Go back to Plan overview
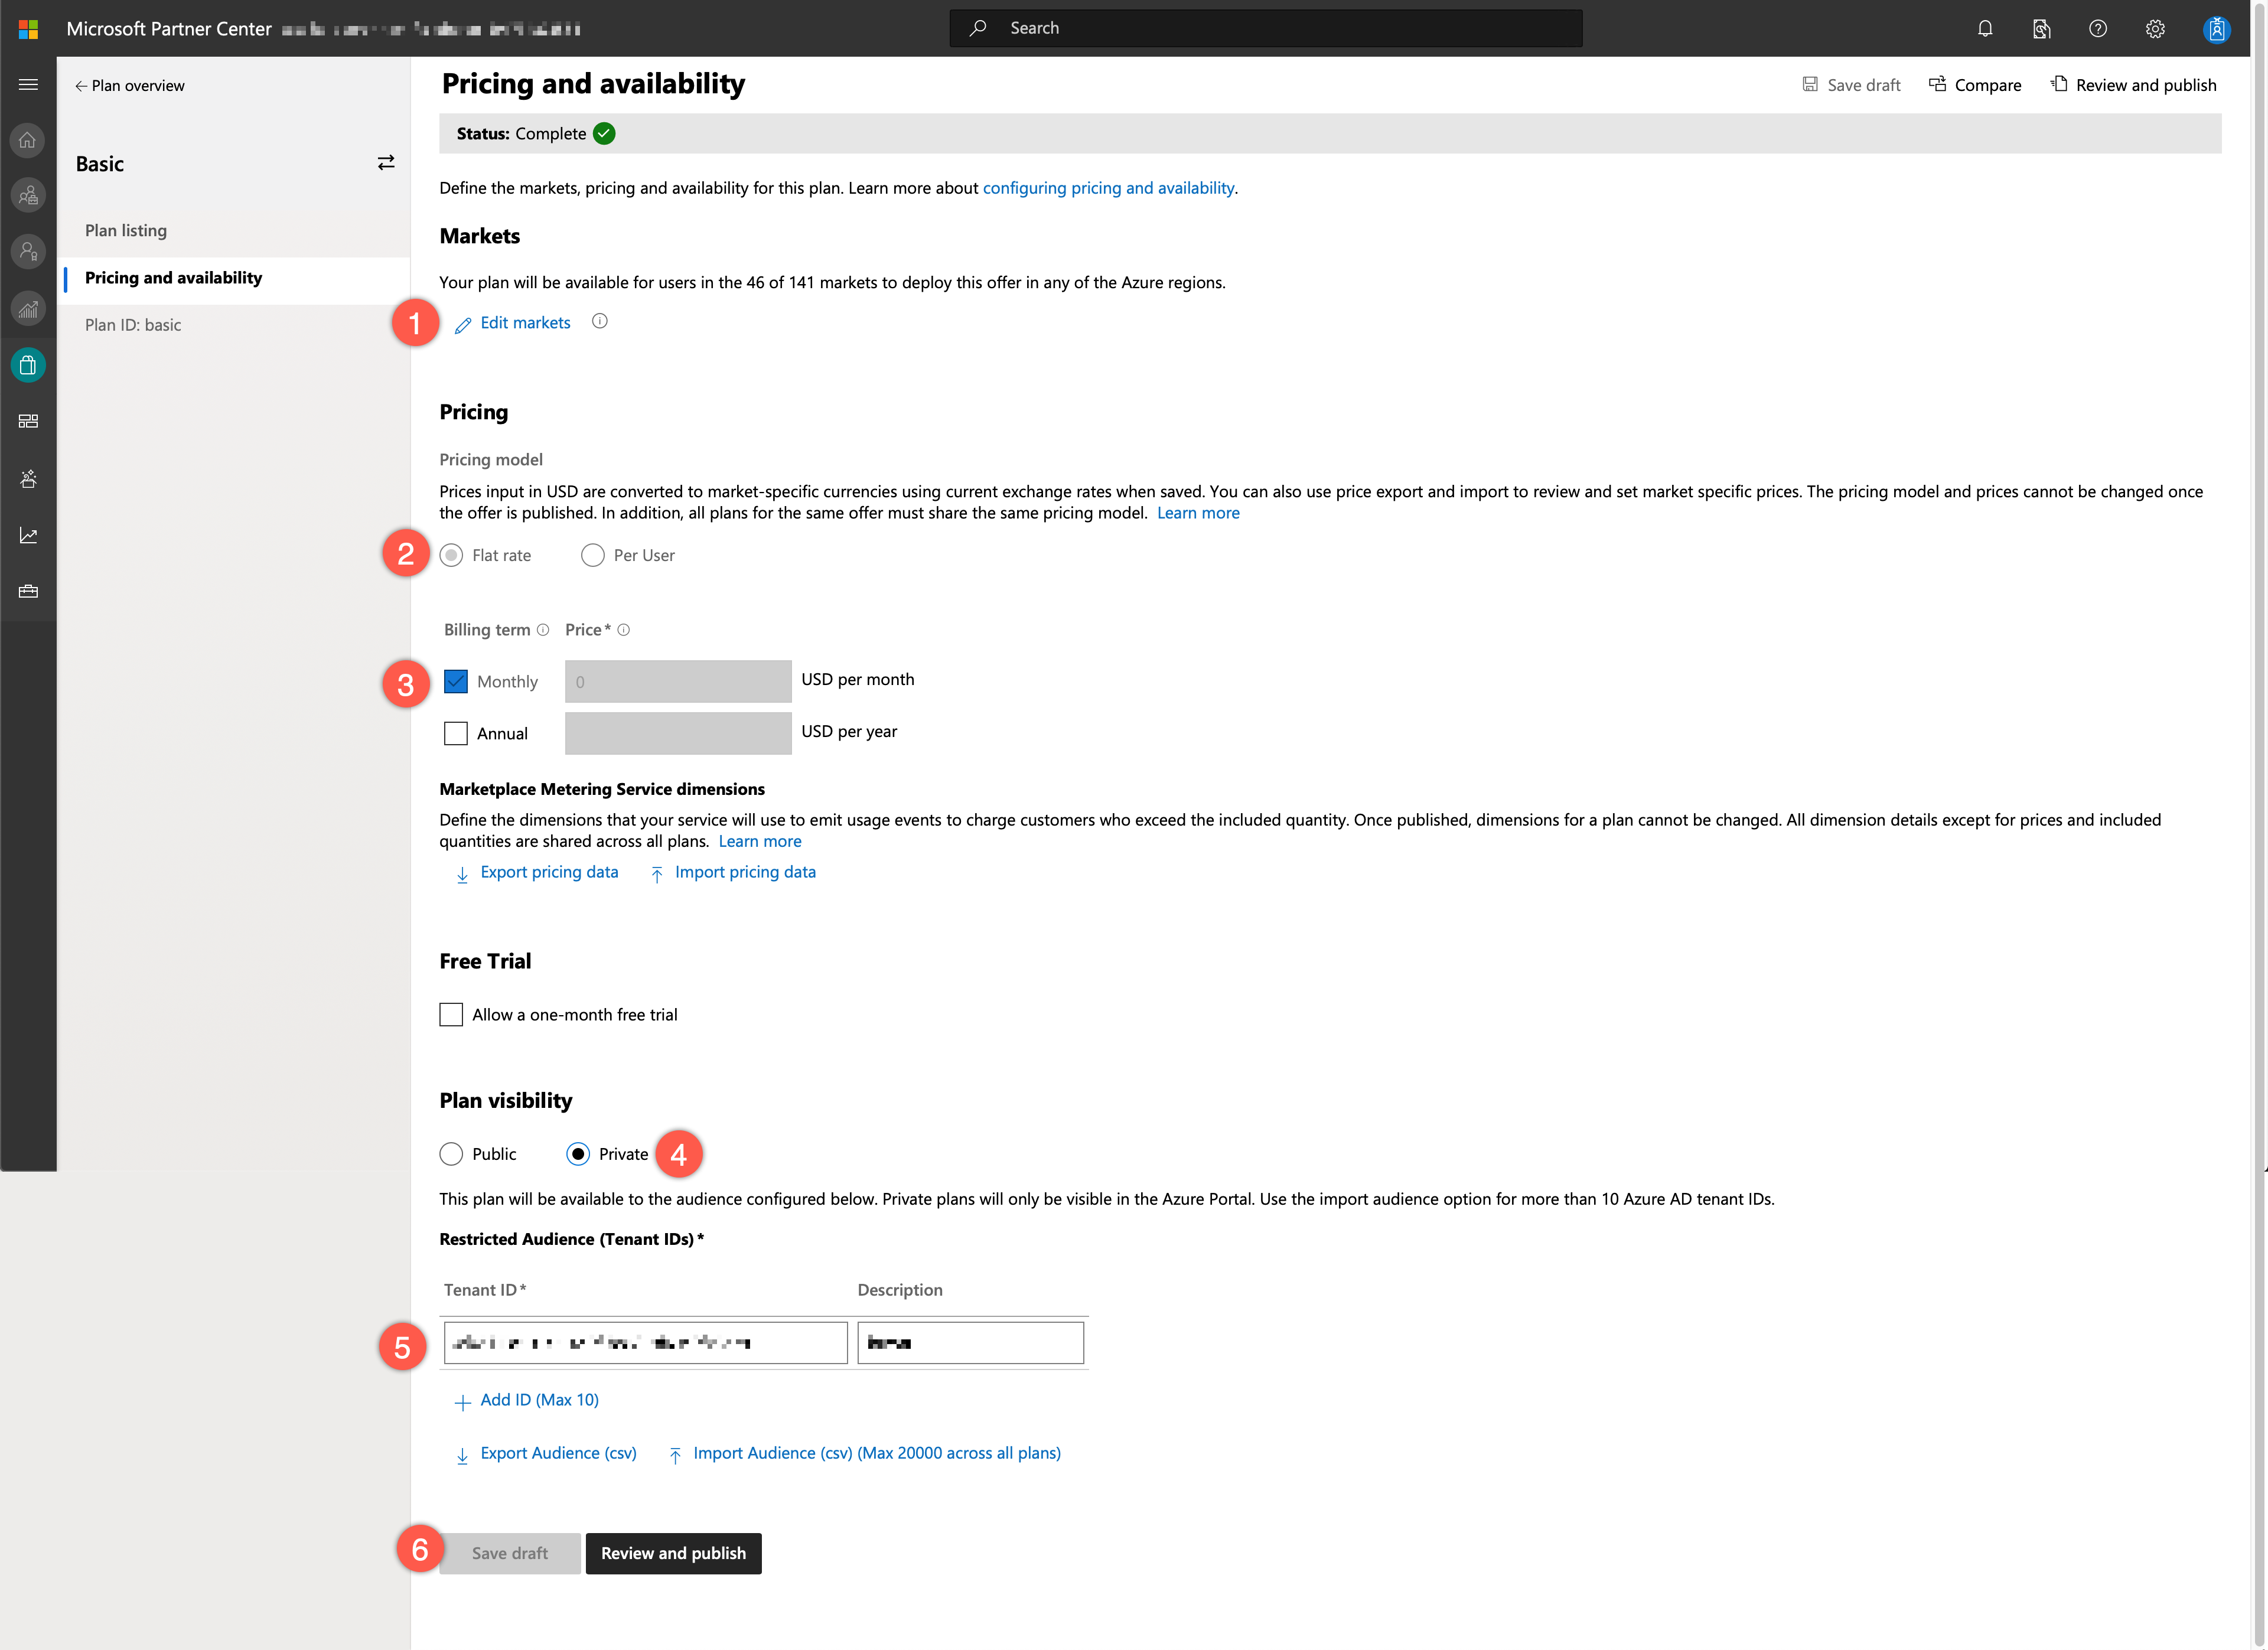 129,86
